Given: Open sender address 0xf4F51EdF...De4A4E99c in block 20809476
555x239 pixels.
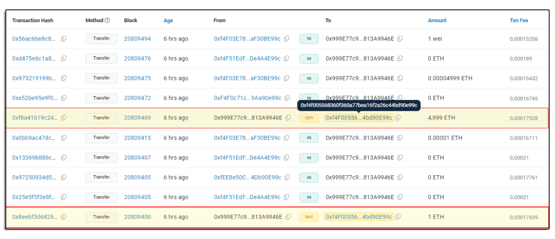Looking at the screenshot, I should pyautogui.click(x=247, y=58).
